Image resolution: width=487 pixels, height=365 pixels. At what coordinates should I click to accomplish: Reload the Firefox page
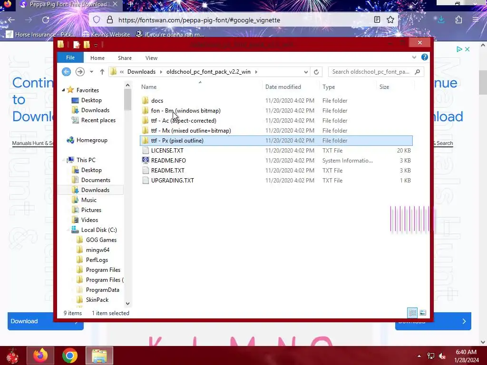tap(46, 20)
